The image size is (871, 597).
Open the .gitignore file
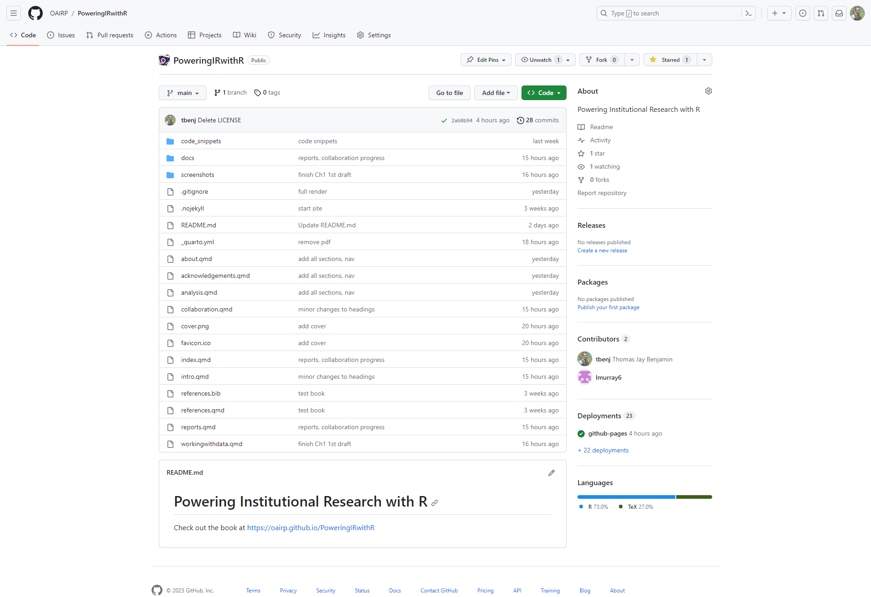coord(194,191)
